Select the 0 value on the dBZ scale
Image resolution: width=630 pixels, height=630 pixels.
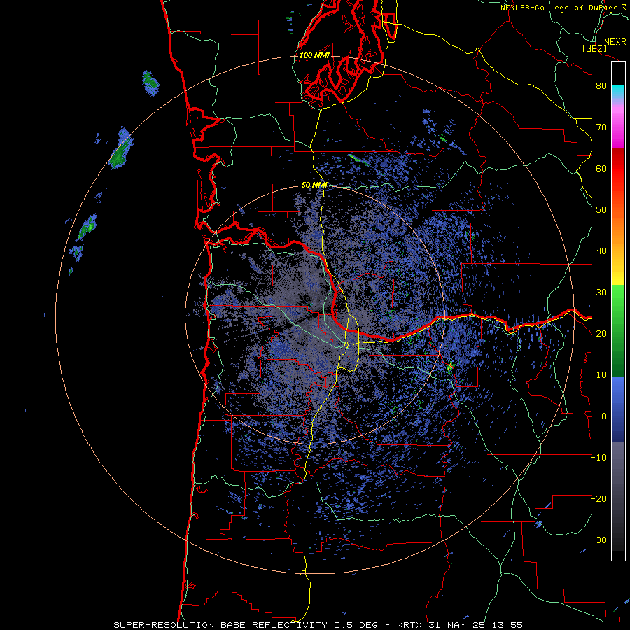tap(603, 416)
